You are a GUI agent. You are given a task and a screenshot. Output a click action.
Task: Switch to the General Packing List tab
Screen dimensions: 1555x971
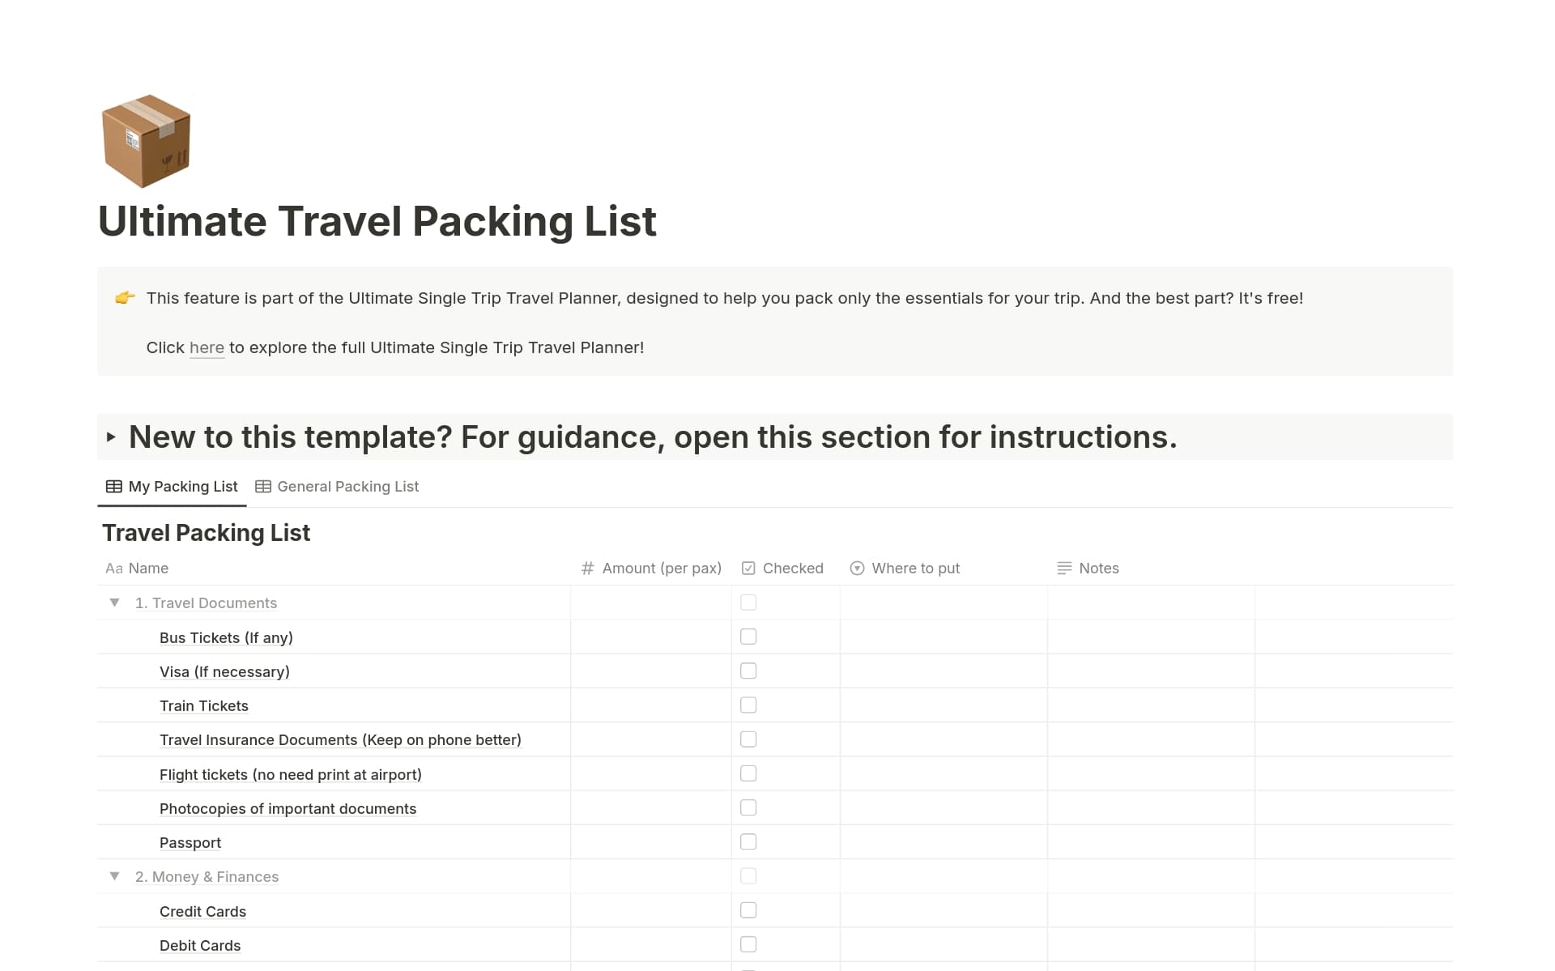347,486
